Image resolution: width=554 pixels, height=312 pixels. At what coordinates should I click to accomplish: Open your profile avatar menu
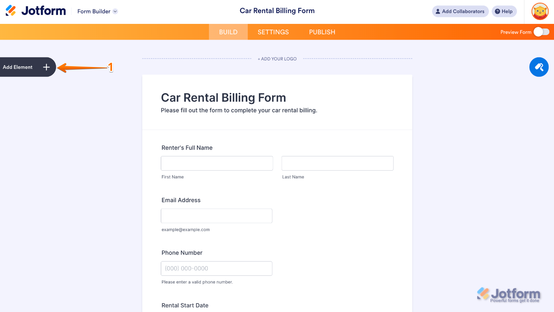[x=540, y=11]
